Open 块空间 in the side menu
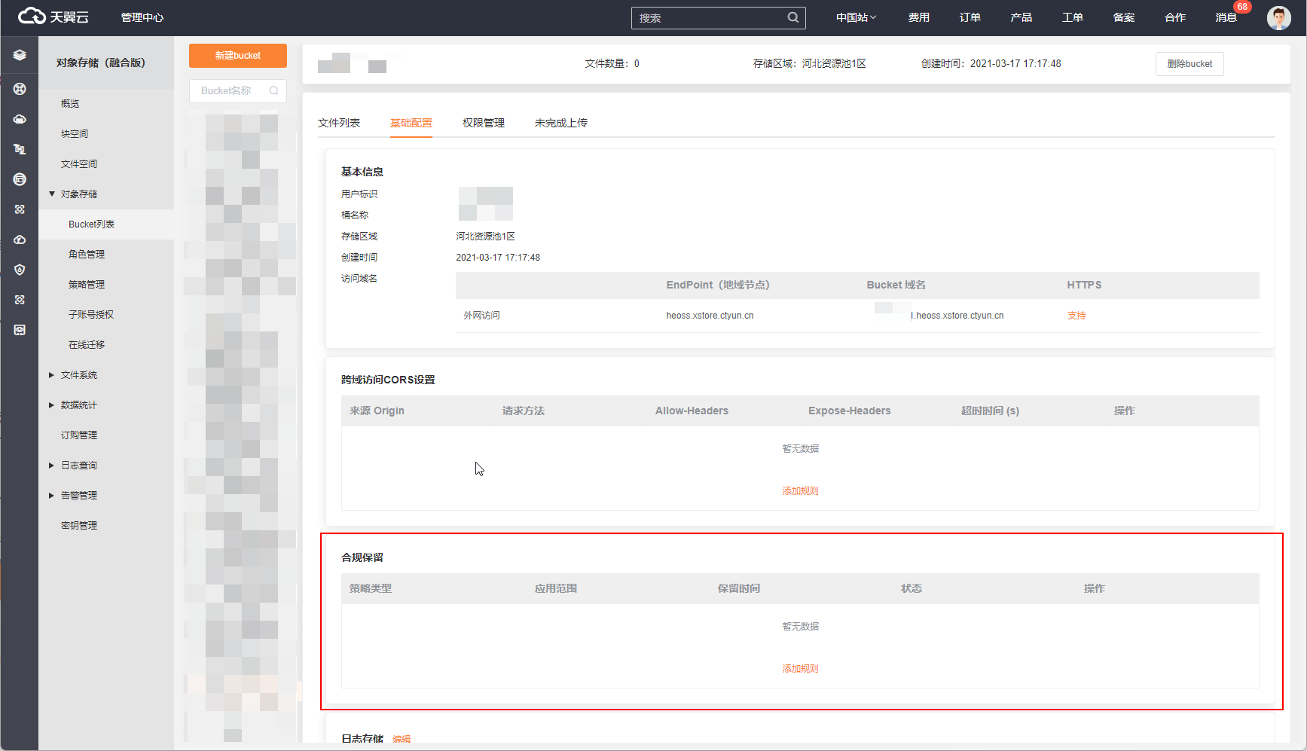 [x=75, y=134]
